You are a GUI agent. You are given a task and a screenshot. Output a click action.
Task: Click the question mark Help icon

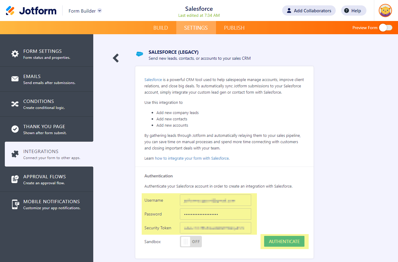point(347,11)
